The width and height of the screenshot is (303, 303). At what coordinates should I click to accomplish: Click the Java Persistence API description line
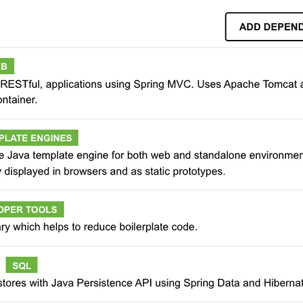151,283
